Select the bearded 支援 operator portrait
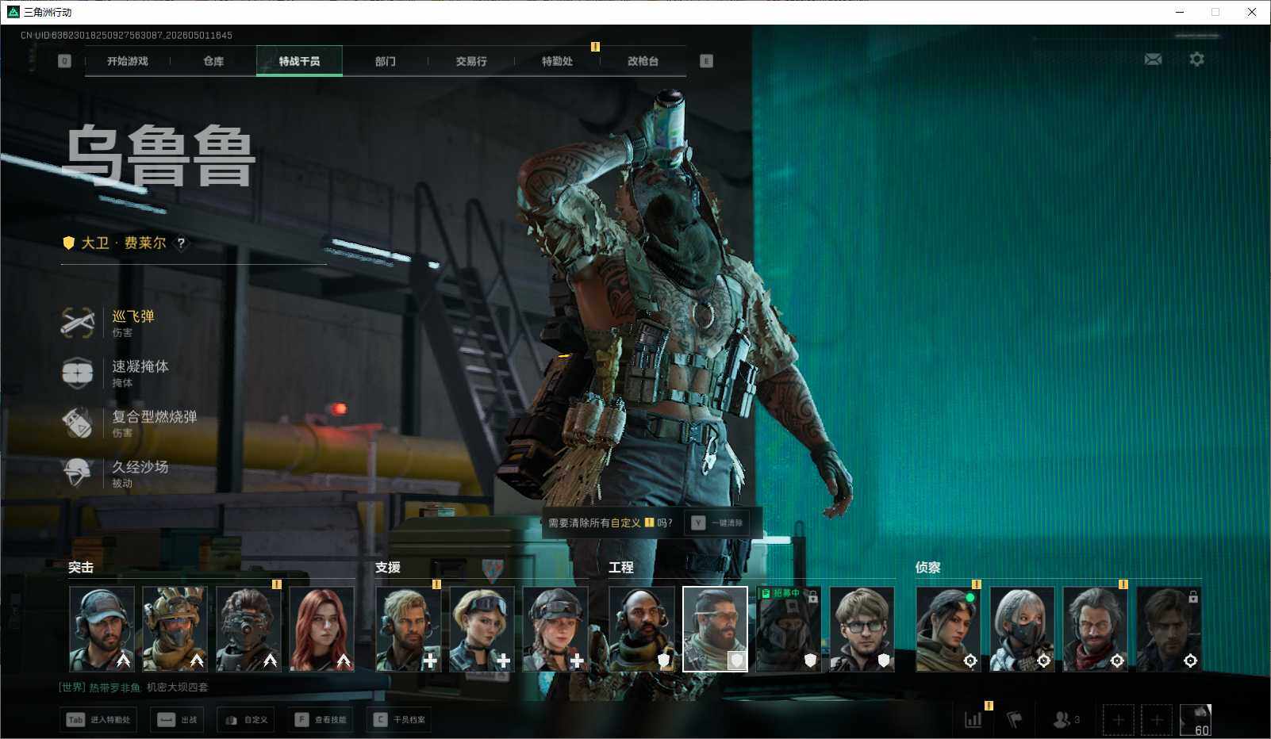The height and width of the screenshot is (739, 1271). [x=409, y=629]
